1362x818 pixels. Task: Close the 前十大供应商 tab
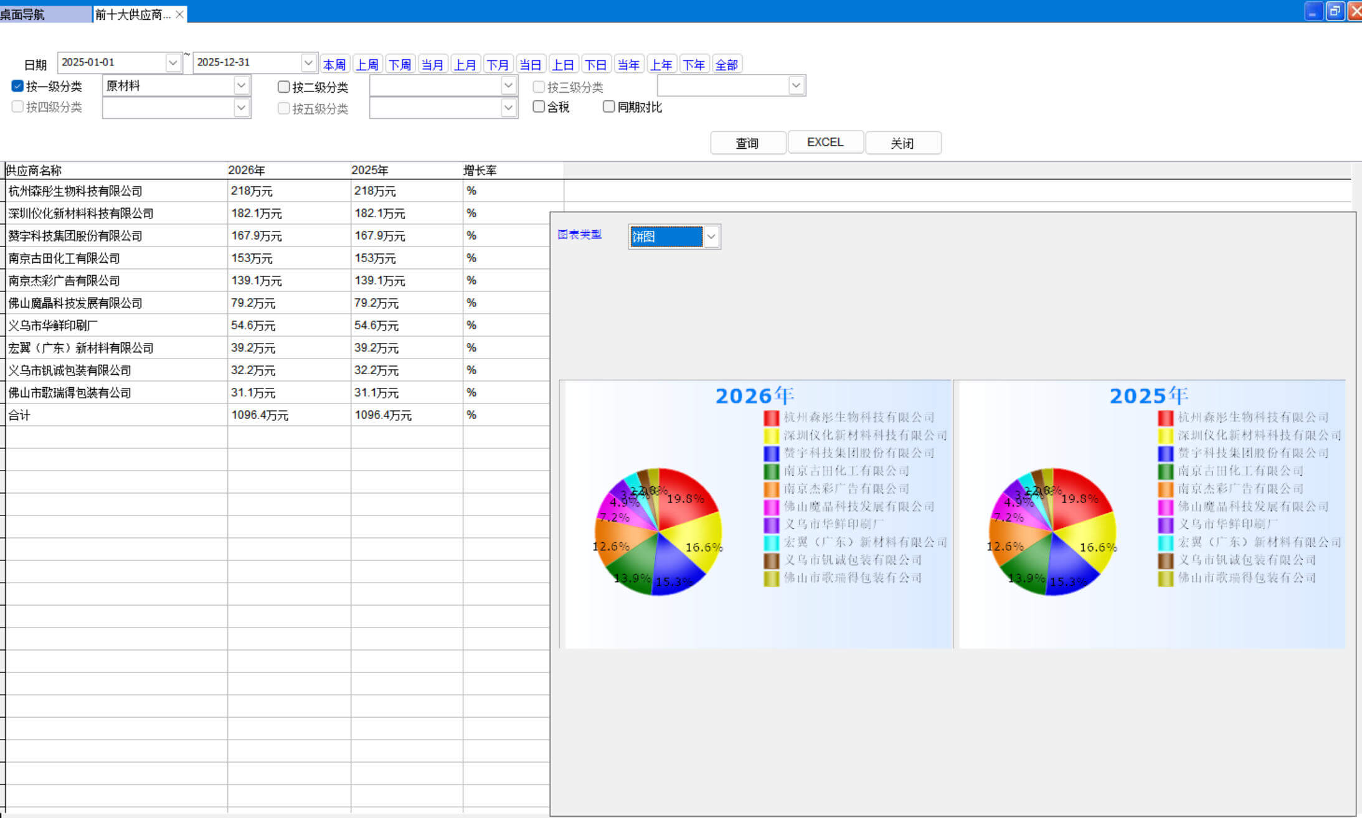(x=179, y=14)
